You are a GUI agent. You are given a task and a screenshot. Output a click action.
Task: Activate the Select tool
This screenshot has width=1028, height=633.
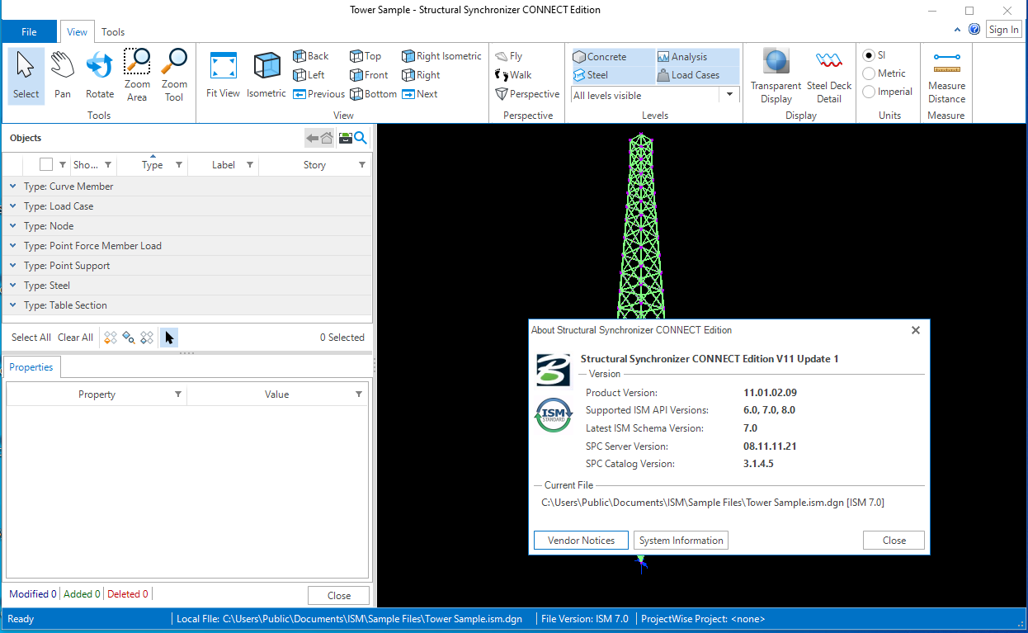tap(26, 75)
